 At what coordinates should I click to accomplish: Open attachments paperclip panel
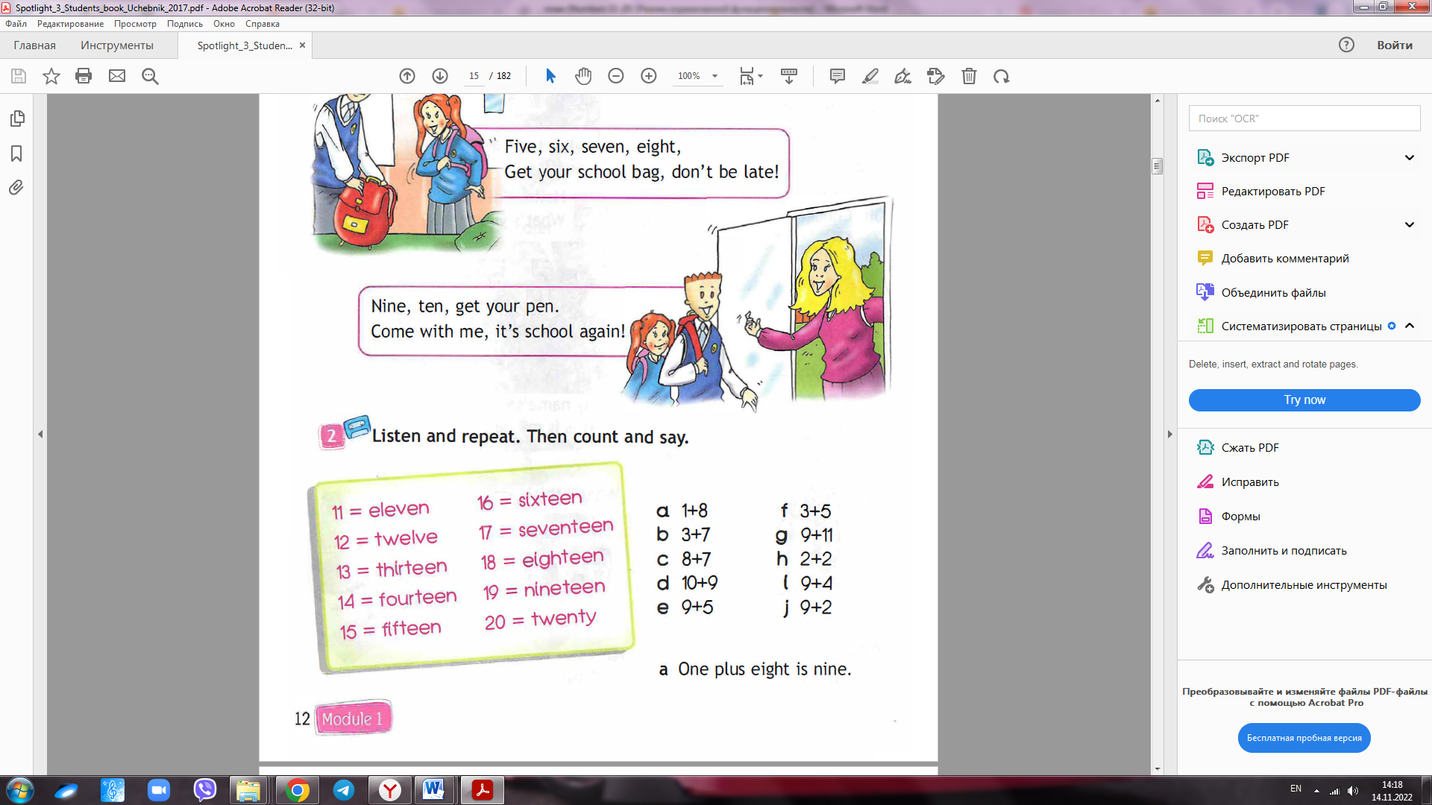coord(16,187)
